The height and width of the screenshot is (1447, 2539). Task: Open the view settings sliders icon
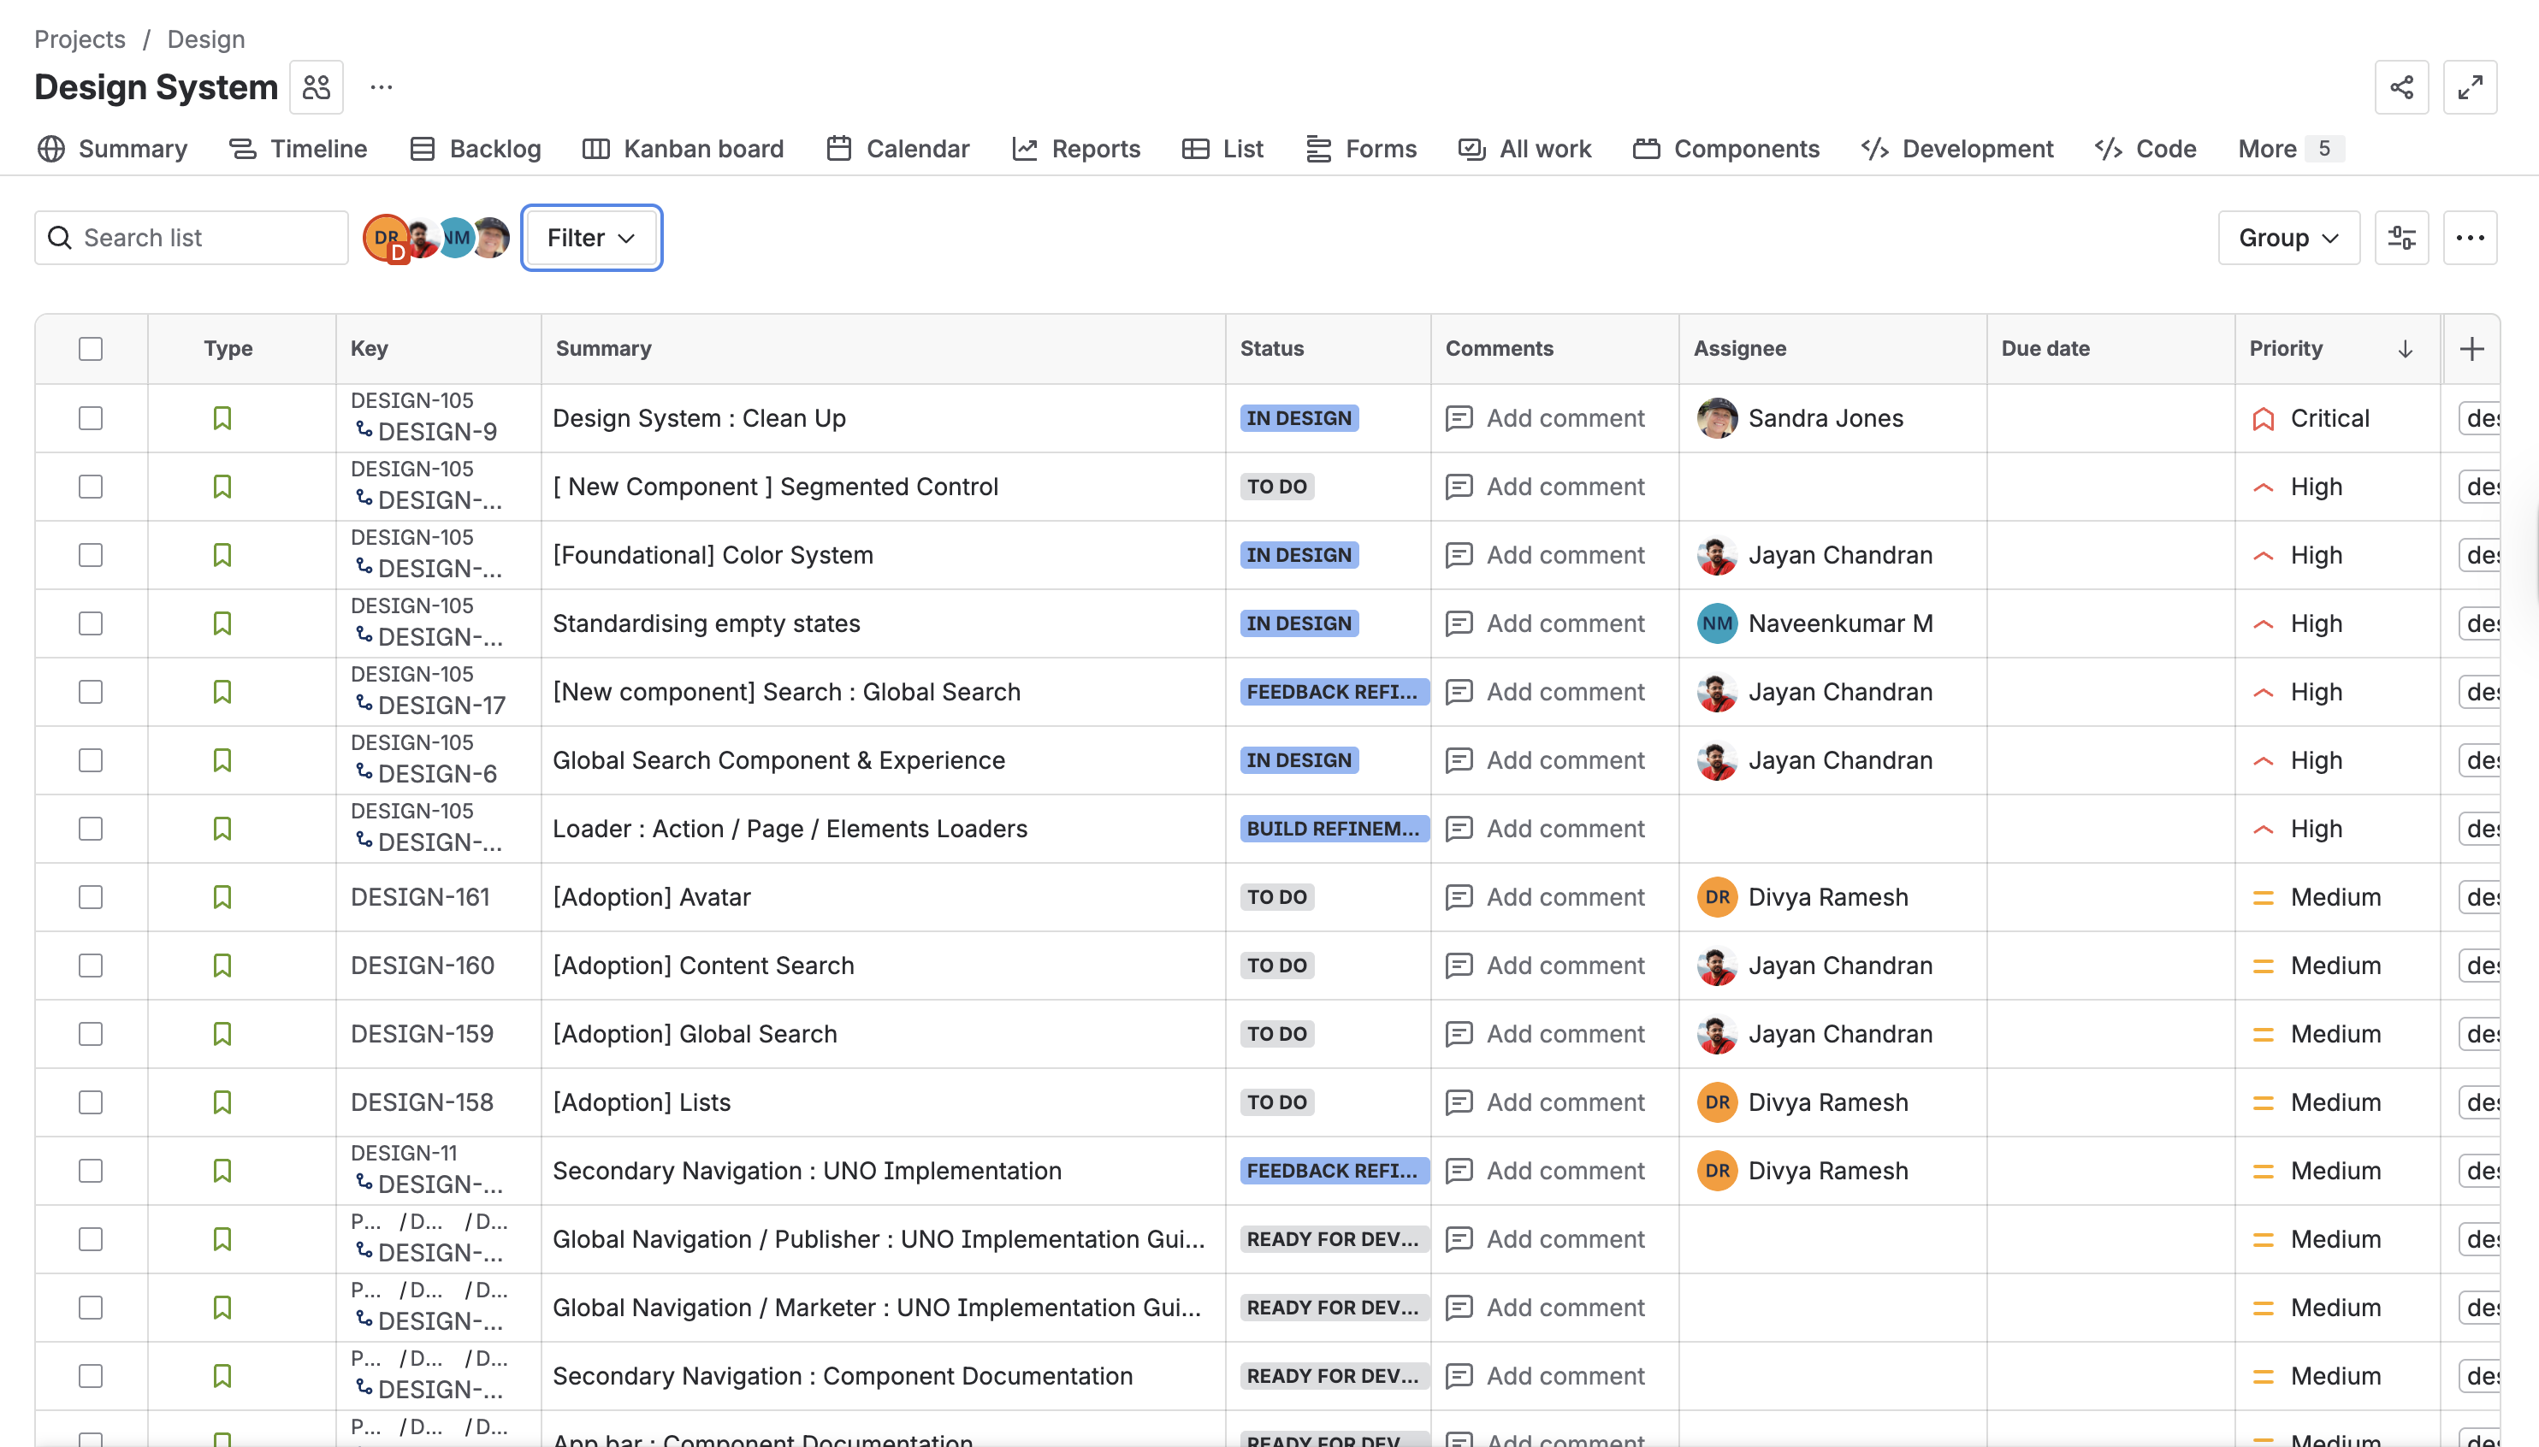[x=2400, y=238]
